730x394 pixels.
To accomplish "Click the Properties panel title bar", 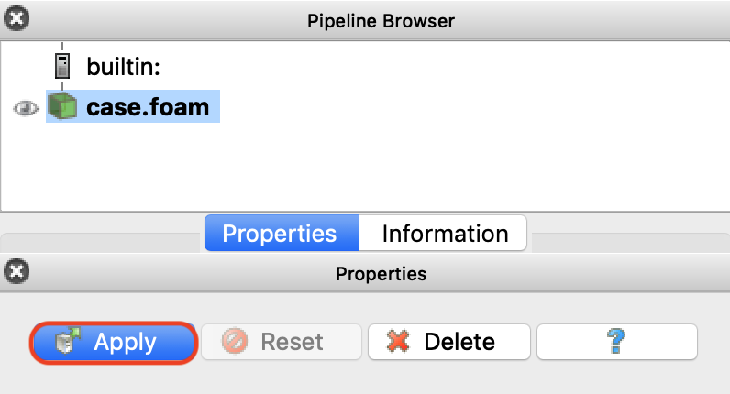I will pyautogui.click(x=380, y=272).
